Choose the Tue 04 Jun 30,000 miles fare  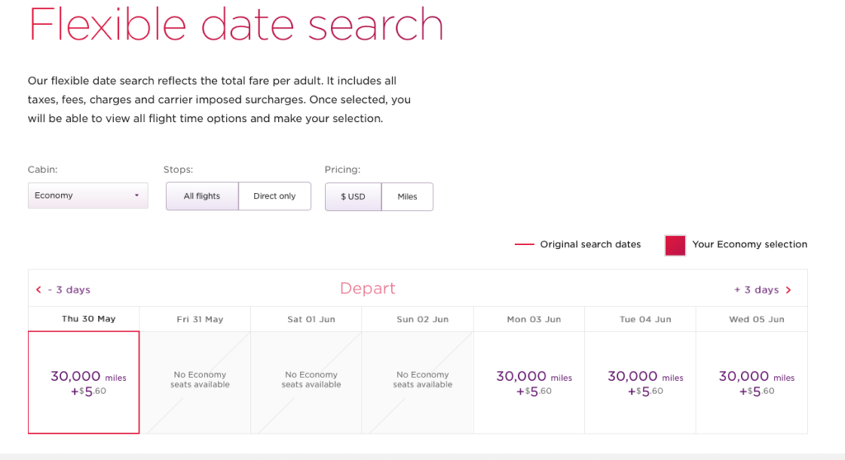640,383
